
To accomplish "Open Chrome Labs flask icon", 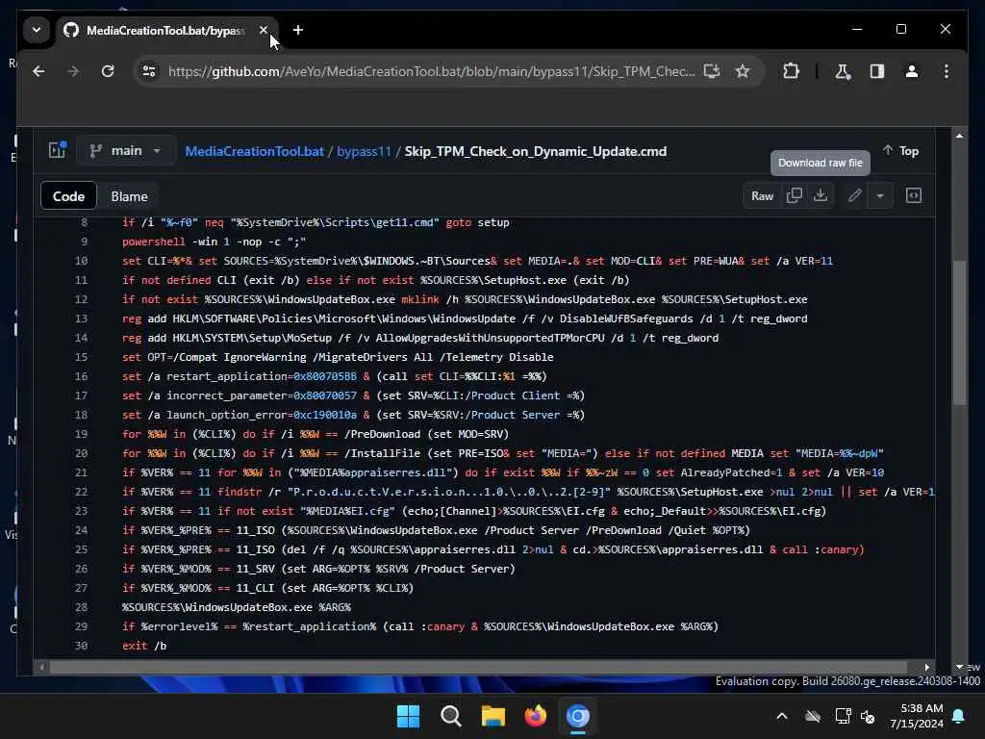I will (x=843, y=71).
